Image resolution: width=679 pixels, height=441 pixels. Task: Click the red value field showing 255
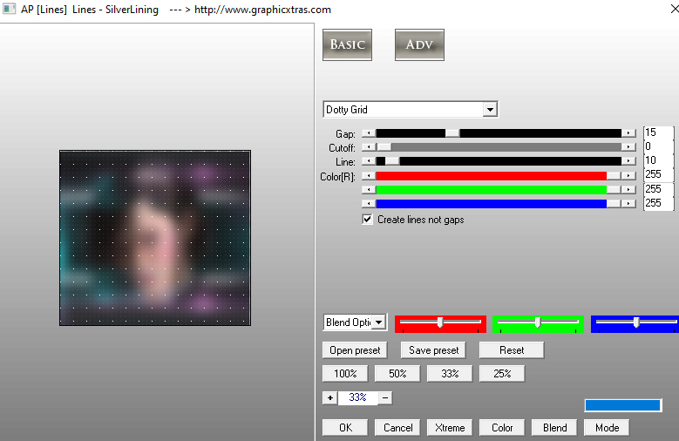click(658, 174)
